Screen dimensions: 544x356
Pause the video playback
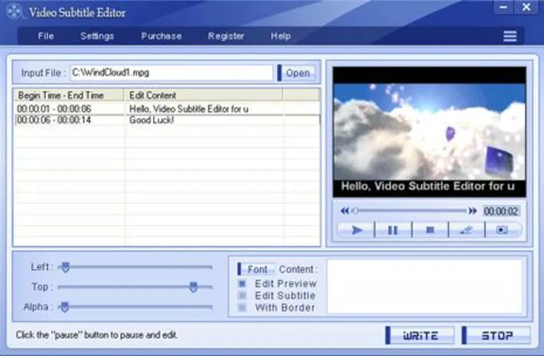pos(393,230)
